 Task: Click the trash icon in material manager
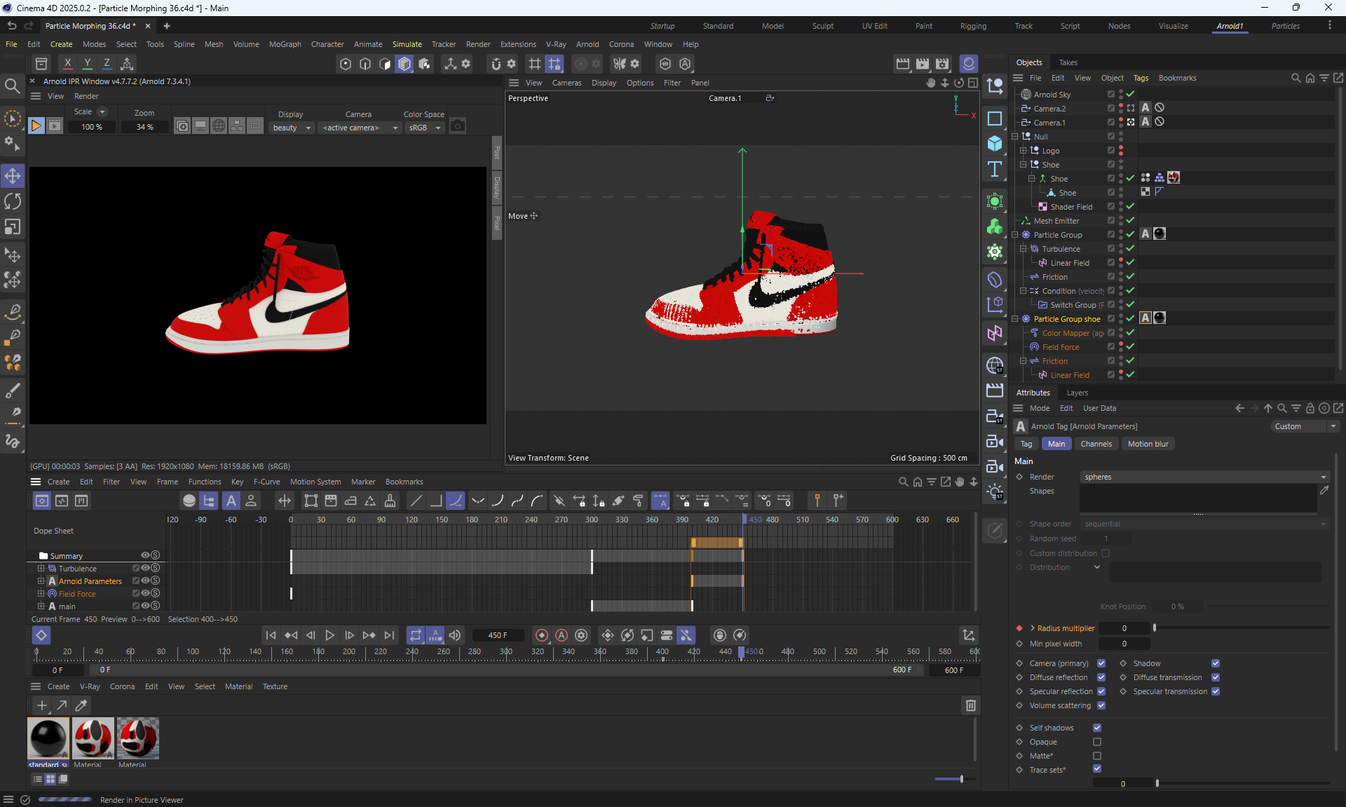pos(970,705)
